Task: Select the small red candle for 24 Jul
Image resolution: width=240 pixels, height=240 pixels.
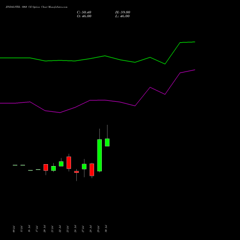Action: coord(76,172)
